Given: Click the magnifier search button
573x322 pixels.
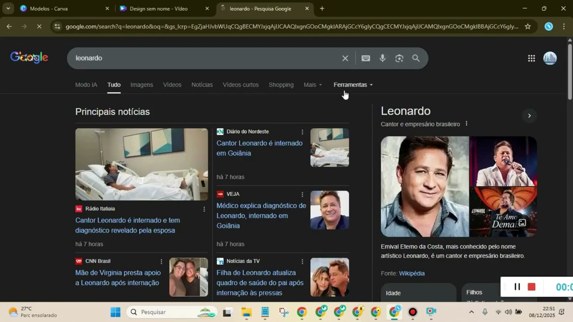Looking at the screenshot, I should [x=416, y=58].
